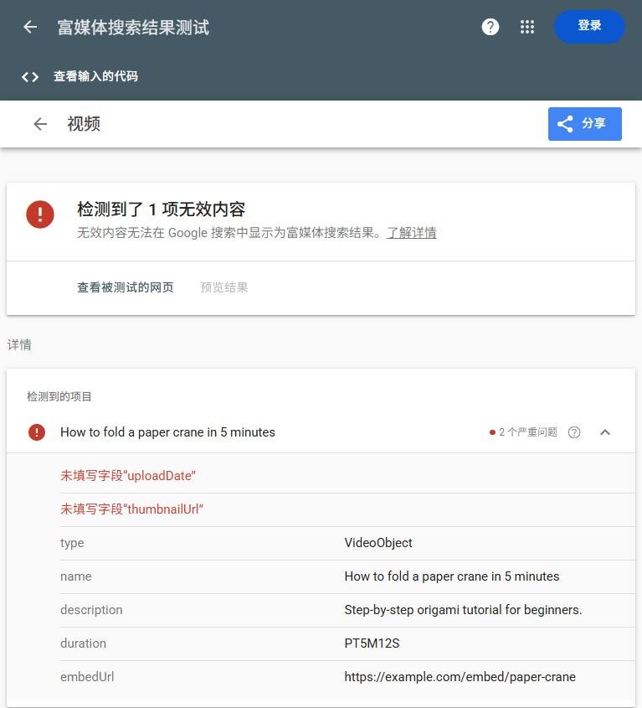The image size is (642, 708).
Task: Collapse the paper crane item chevron
Action: tap(605, 432)
